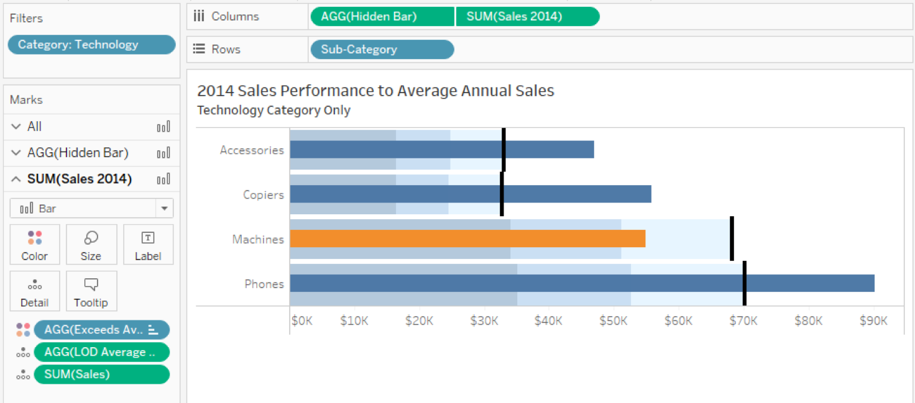The height and width of the screenshot is (403, 915).
Task: Collapse the All marks card
Action: coord(17,126)
